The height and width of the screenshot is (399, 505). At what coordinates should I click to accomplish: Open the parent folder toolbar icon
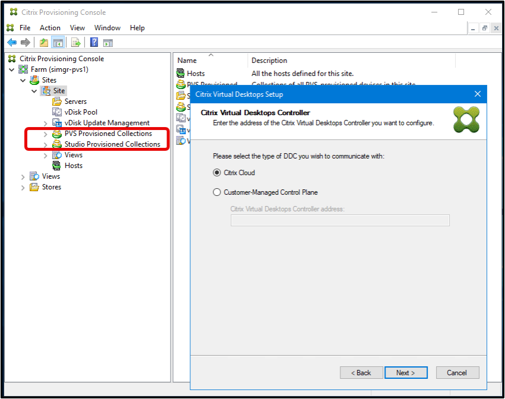[42, 42]
